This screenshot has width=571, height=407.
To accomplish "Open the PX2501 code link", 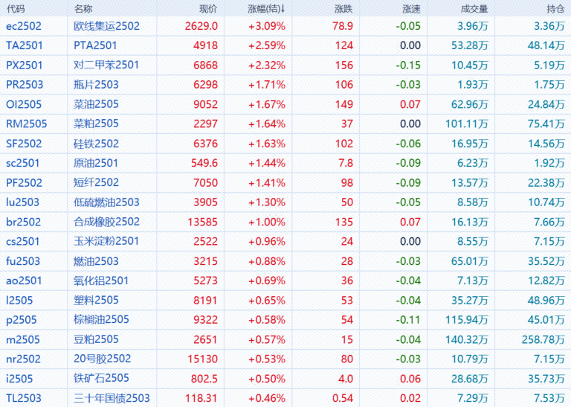I will 24,65.
